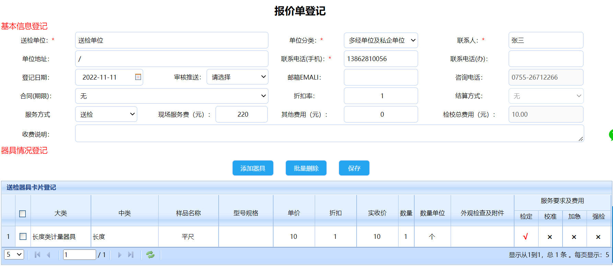Refresh the 送检器具 table
Image resolution: width=613 pixels, height=267 pixels.
coord(150,255)
